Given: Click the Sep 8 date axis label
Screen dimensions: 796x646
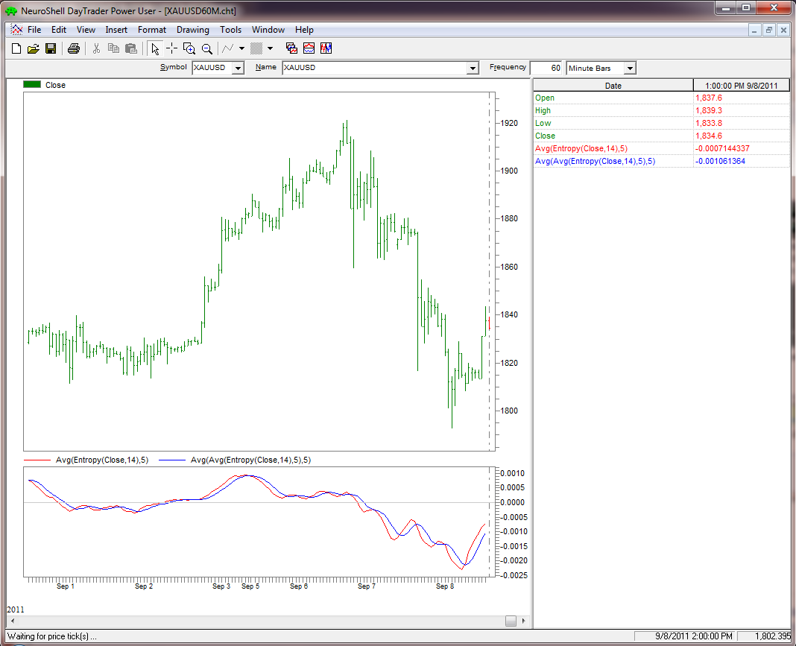Looking at the screenshot, I should click(x=445, y=586).
